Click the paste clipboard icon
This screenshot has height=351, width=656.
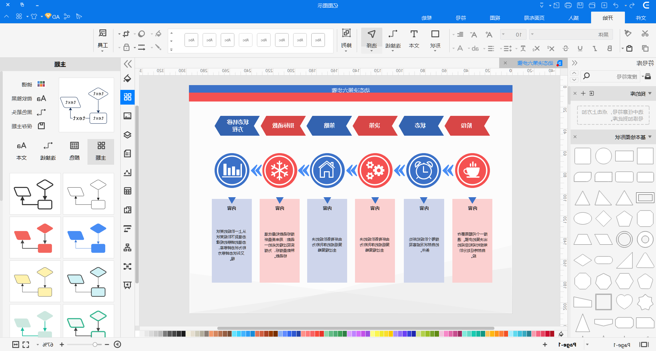629,49
